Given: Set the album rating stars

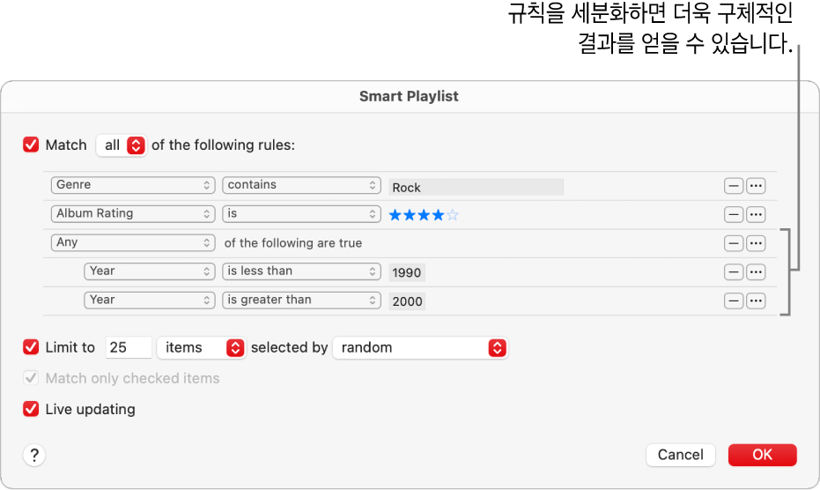Looking at the screenshot, I should (x=424, y=214).
